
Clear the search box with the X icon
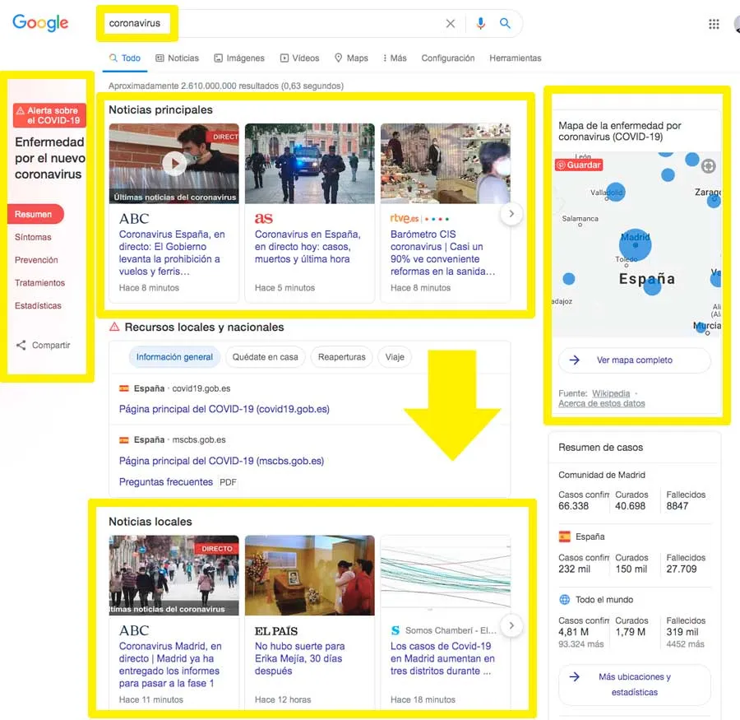[451, 23]
